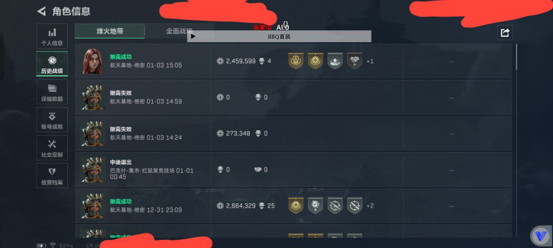Screen dimensions: 553x248
Task: Select the 历史战绩 sidebar item
Action: (52, 65)
